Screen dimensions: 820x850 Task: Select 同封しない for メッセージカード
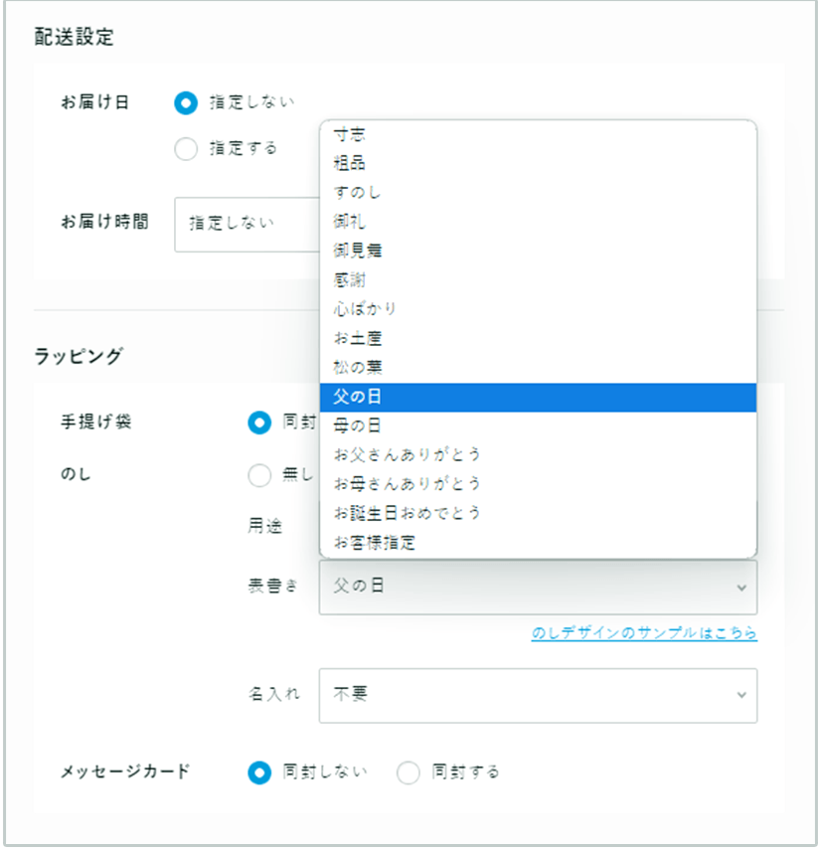pyautogui.click(x=259, y=772)
